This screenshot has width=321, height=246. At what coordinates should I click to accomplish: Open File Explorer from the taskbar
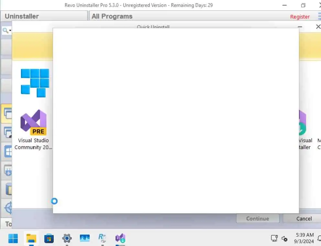coord(31,239)
